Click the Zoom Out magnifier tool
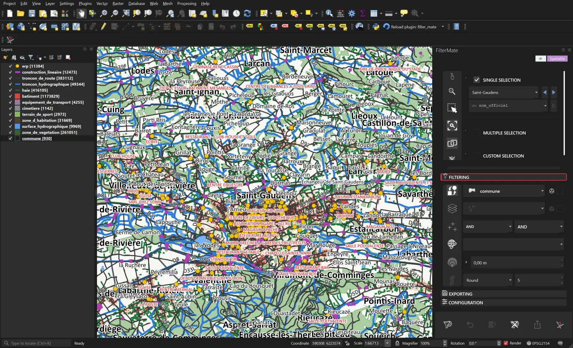This screenshot has height=348, width=573. coord(115,14)
